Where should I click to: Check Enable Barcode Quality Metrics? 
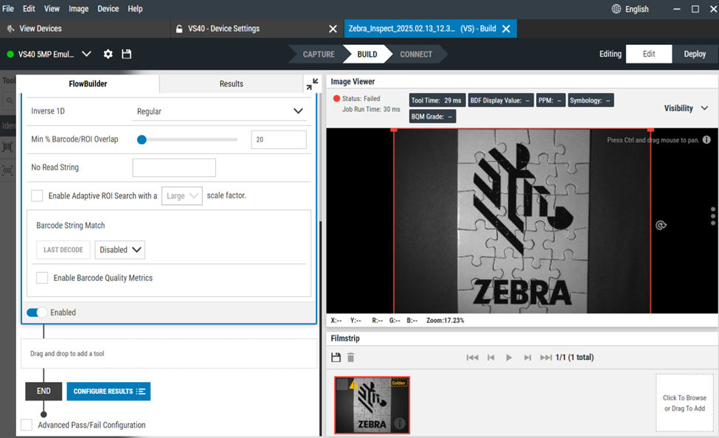pyautogui.click(x=42, y=278)
